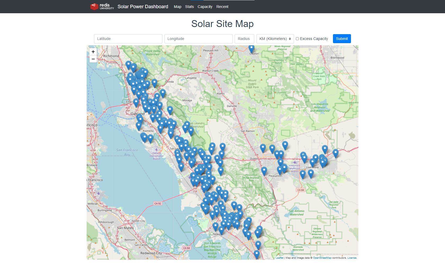This screenshot has height=278, width=445.
Task: Open the OpenStreetMap contributors link
Action: [322, 258]
